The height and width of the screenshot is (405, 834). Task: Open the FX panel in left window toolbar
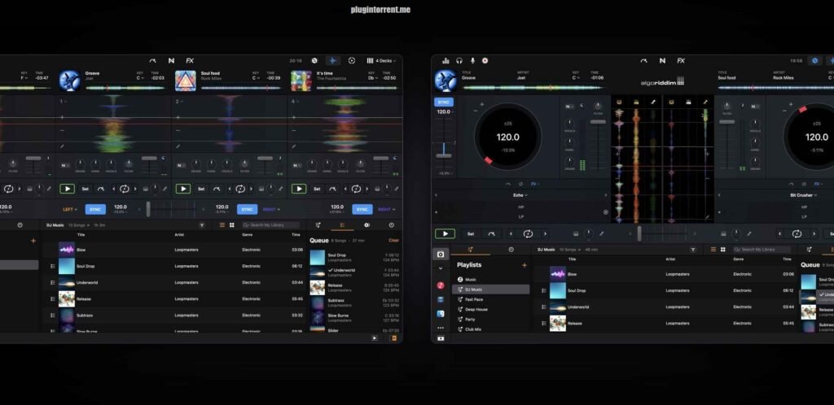(x=190, y=60)
